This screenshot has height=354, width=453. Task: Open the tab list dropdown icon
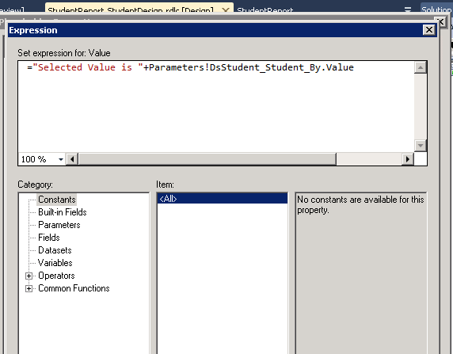[x=408, y=10]
